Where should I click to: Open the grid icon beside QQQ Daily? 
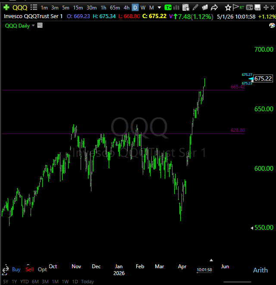pos(40,25)
